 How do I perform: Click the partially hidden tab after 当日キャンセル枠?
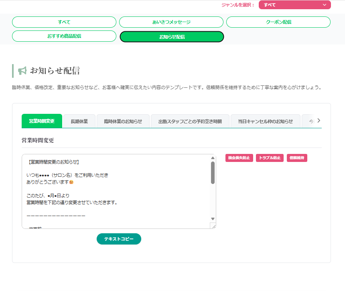309,121
